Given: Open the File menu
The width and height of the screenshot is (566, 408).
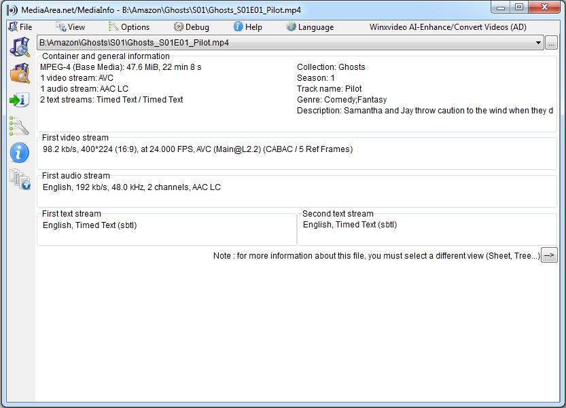Looking at the screenshot, I should tap(20, 27).
